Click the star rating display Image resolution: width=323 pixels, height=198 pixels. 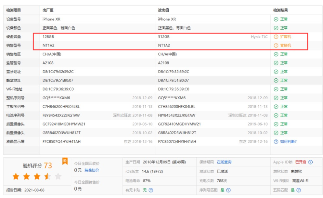point(37,176)
